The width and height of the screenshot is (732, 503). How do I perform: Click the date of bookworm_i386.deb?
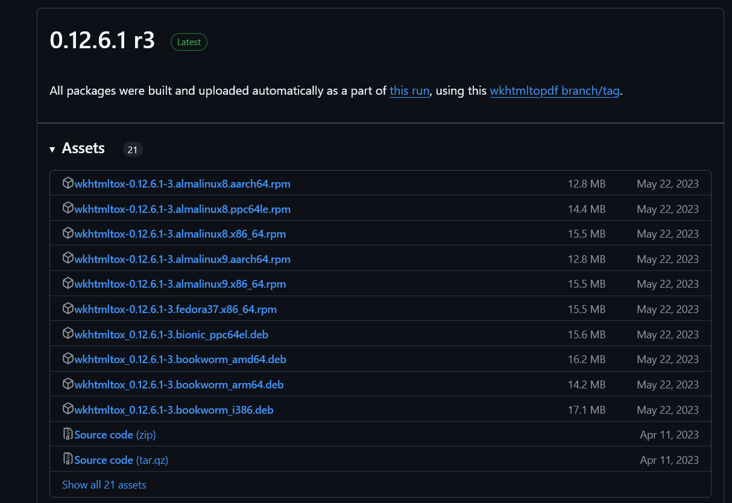(668, 410)
